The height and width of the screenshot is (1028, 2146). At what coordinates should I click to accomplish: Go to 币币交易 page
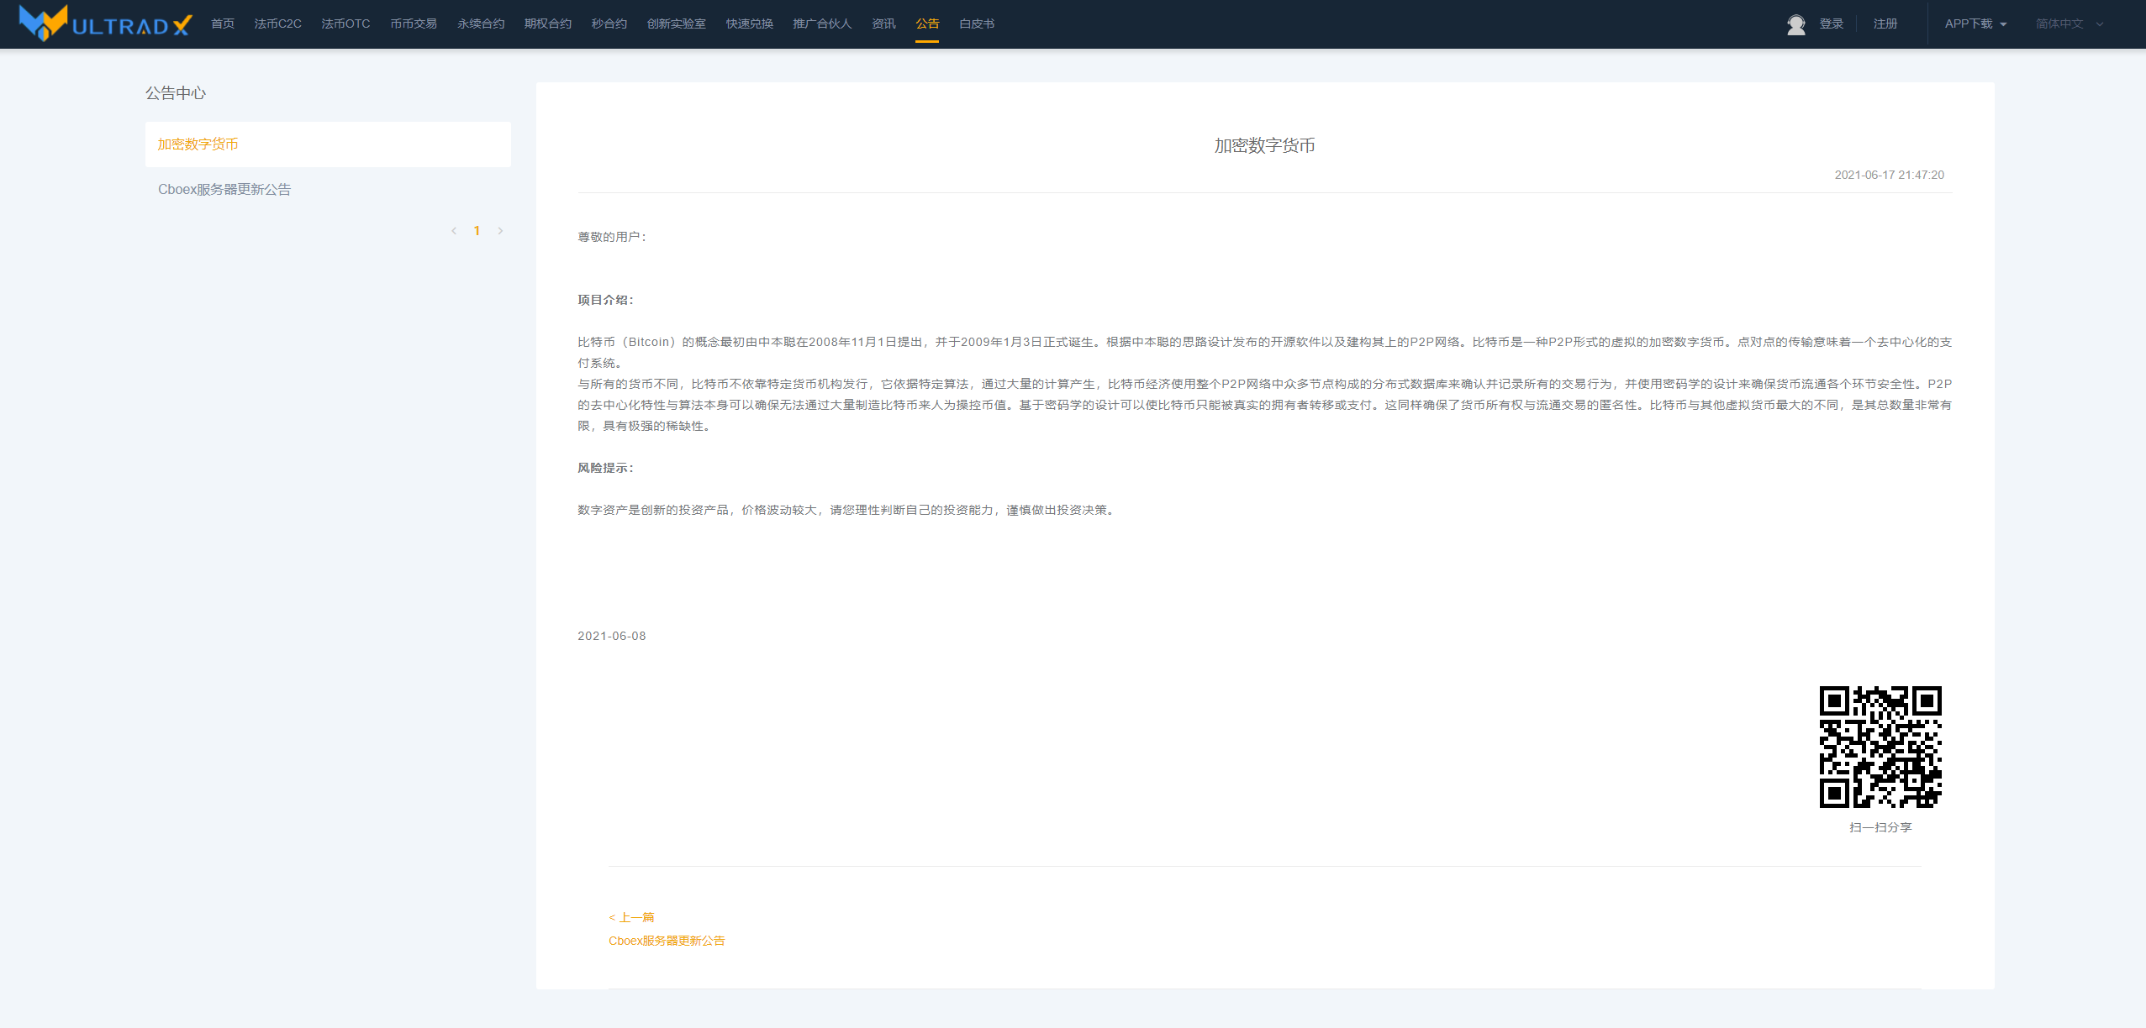[x=413, y=24]
